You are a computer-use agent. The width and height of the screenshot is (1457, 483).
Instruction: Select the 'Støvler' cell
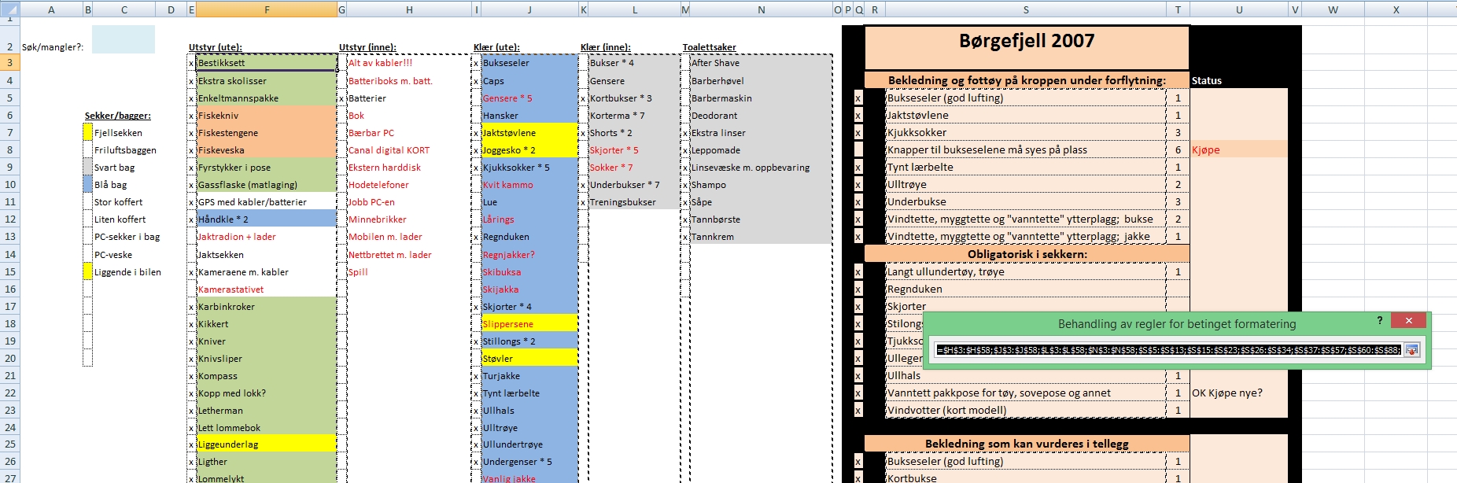[529, 359]
